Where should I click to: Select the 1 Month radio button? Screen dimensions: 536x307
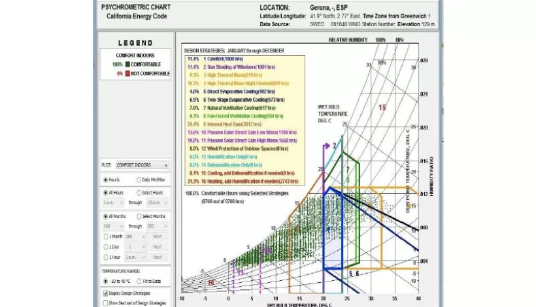[106, 236]
